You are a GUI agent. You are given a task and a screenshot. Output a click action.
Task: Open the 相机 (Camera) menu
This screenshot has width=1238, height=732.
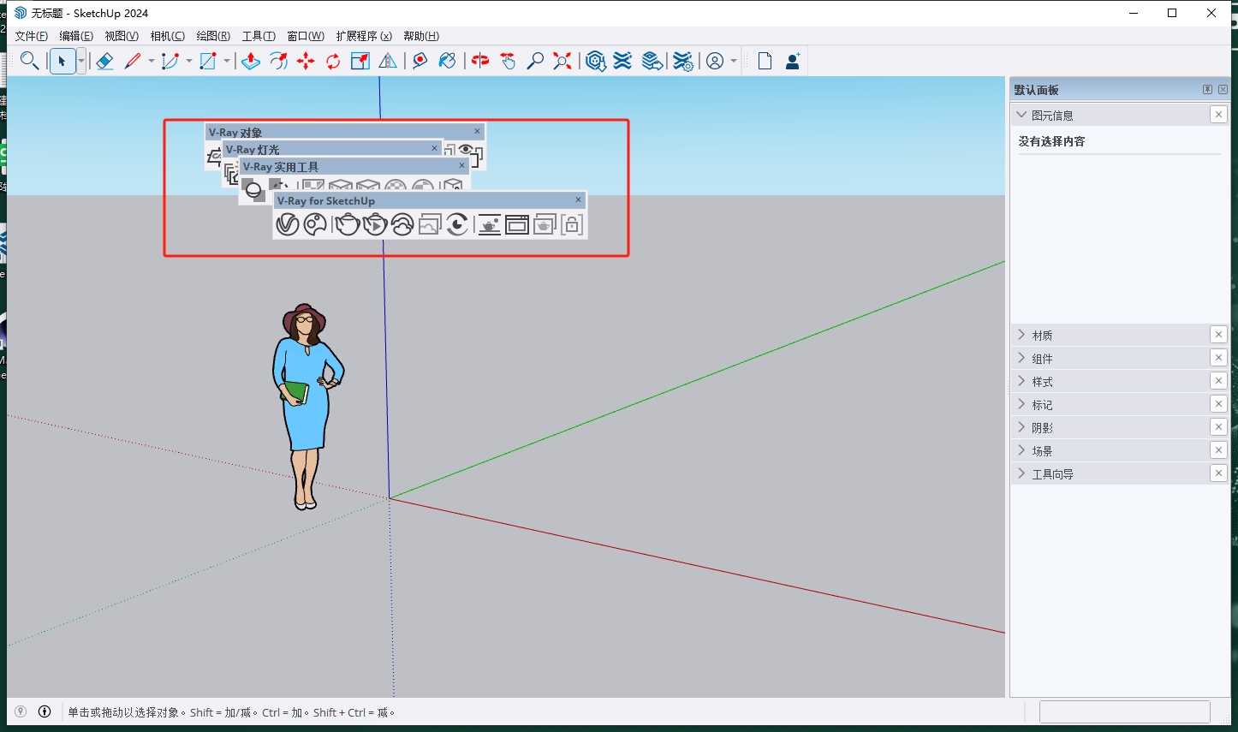coord(167,36)
